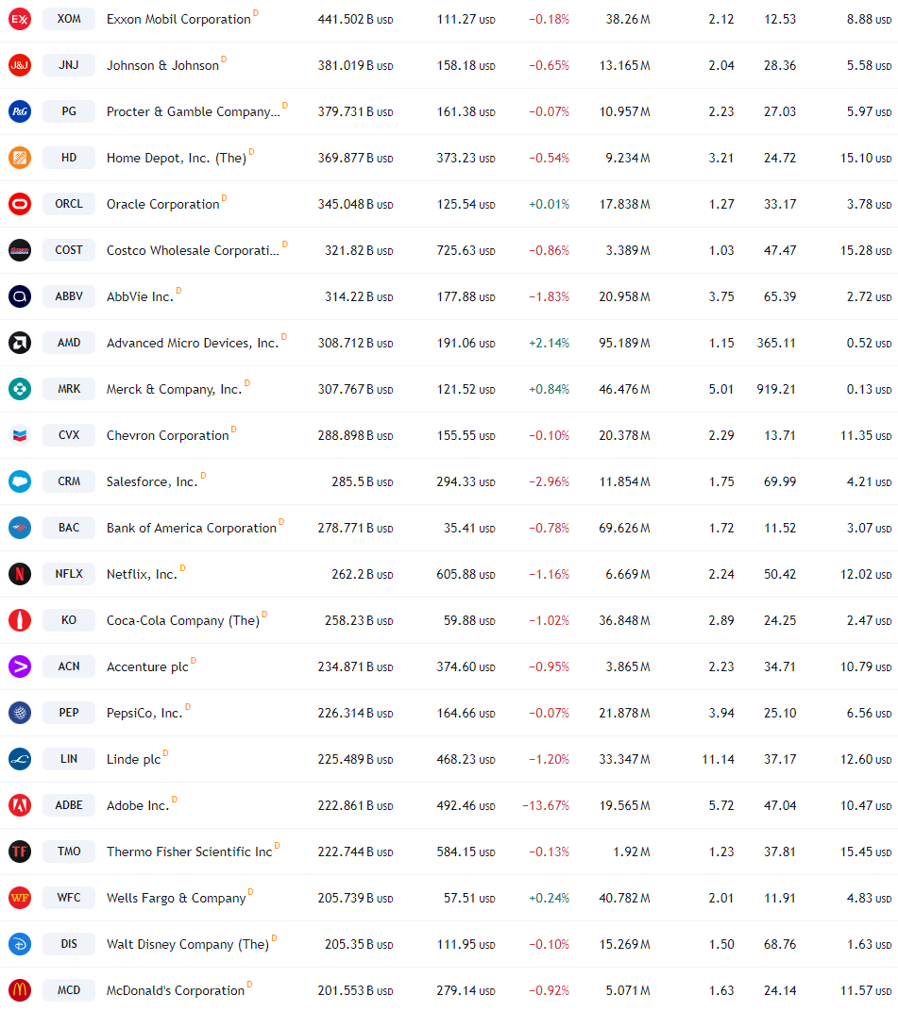Click Johnson & Johnson's 158.18 USD price
898x1012 pixels.
coord(466,66)
